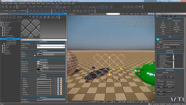Expand the architecture folder in material tree
Image resolution: width=186 pixels, height=105 pixels.
coord(3,27)
